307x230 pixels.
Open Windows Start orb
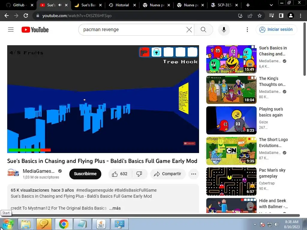click(x=8, y=224)
